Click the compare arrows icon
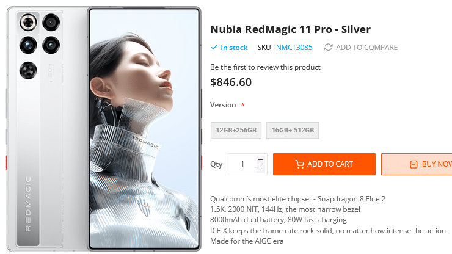The image size is (452, 254). 328,48
